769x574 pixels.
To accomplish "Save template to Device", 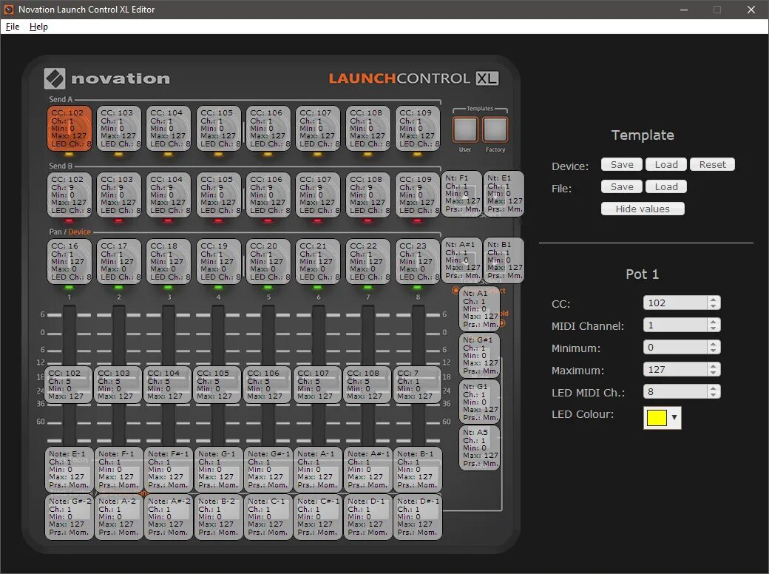I will coord(621,164).
